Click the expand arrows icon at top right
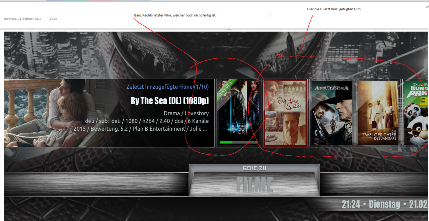Viewport: 429px width, 221px height. (427, 7)
